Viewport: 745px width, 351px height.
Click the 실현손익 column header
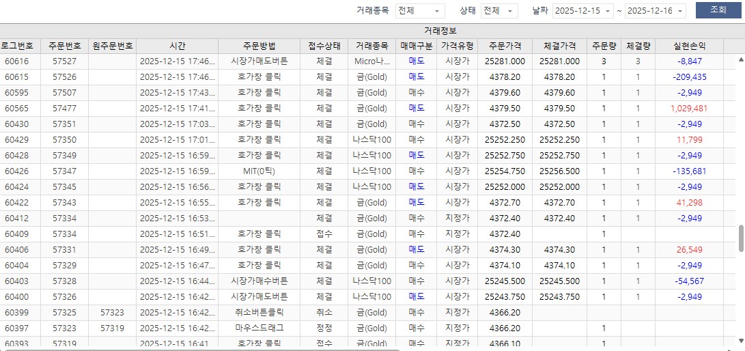(690, 46)
